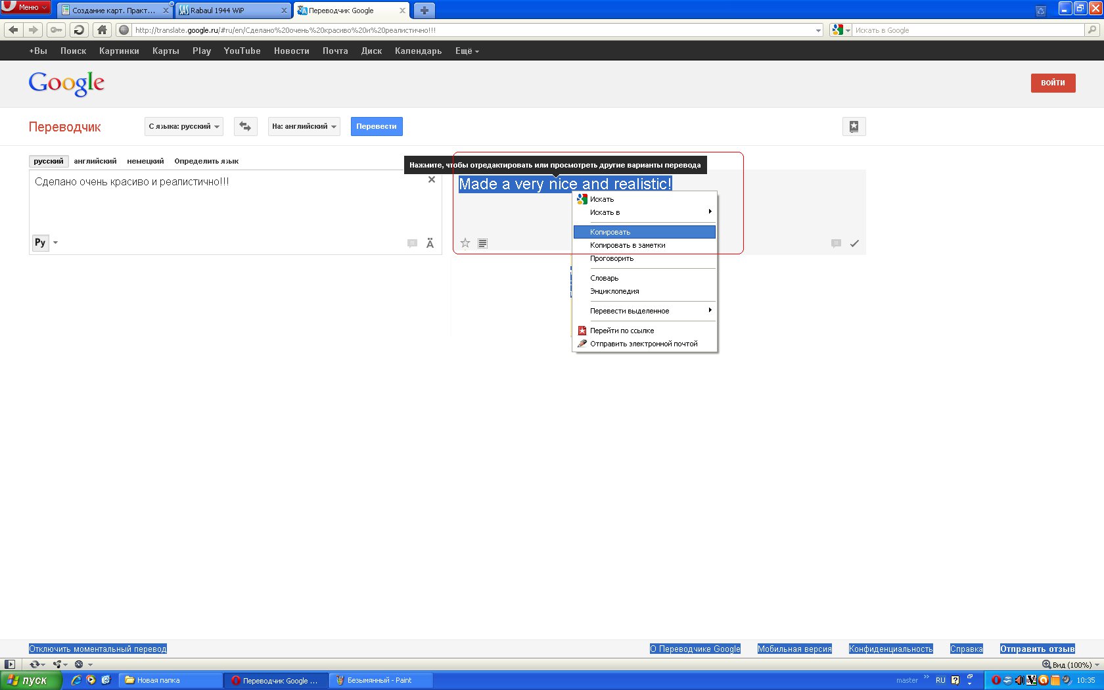The height and width of the screenshot is (690, 1104).
Task: Open the address bar history dropdown arrow
Action: click(x=818, y=30)
